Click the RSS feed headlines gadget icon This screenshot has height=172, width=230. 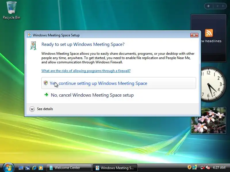[209, 33]
